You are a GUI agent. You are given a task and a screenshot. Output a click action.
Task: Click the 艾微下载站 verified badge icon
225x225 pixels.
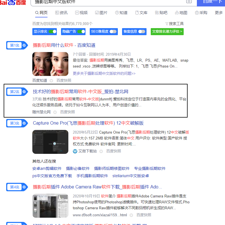[75, 151]
